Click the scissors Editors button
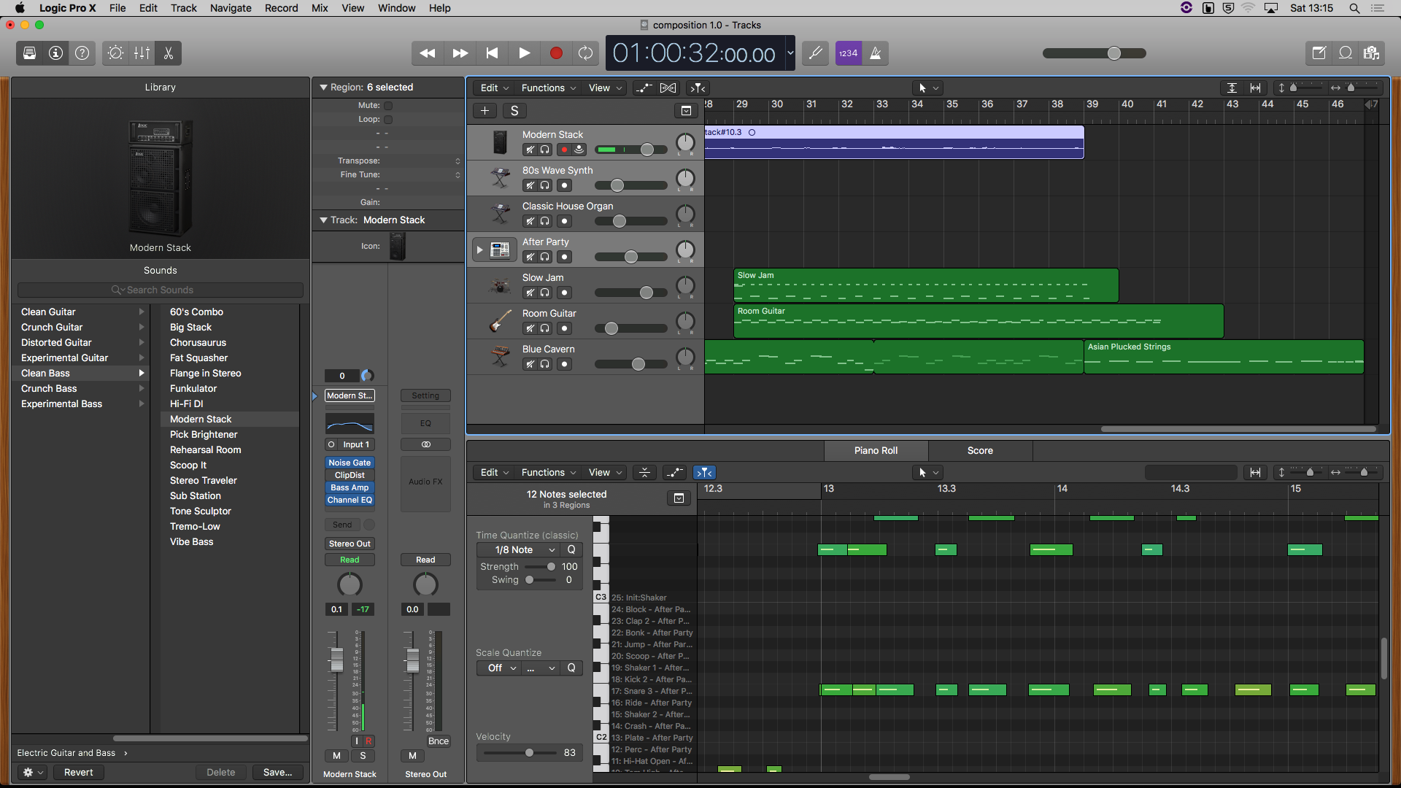Image resolution: width=1401 pixels, height=788 pixels. (x=169, y=53)
